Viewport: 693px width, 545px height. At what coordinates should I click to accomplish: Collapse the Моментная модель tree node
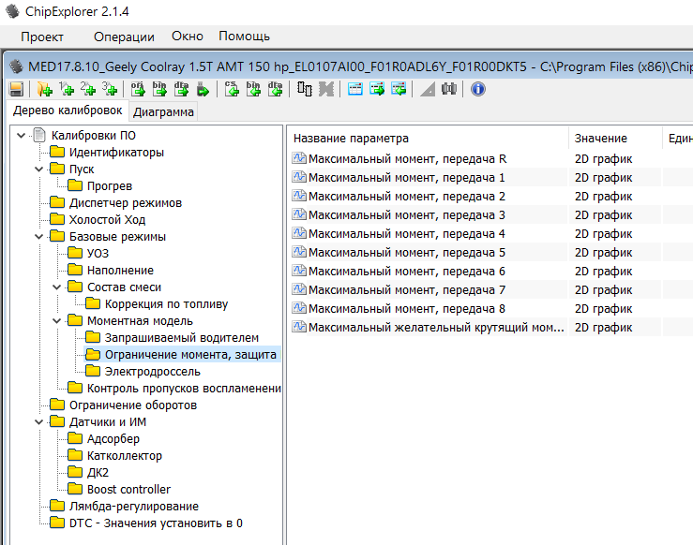[56, 321]
